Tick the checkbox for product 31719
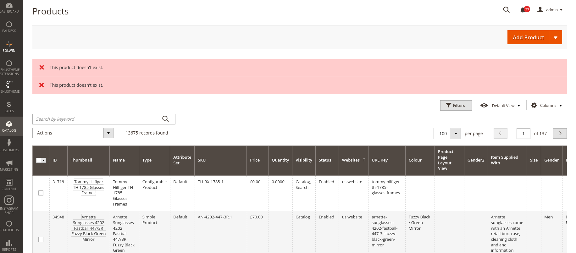576x253 pixels. coord(41,193)
